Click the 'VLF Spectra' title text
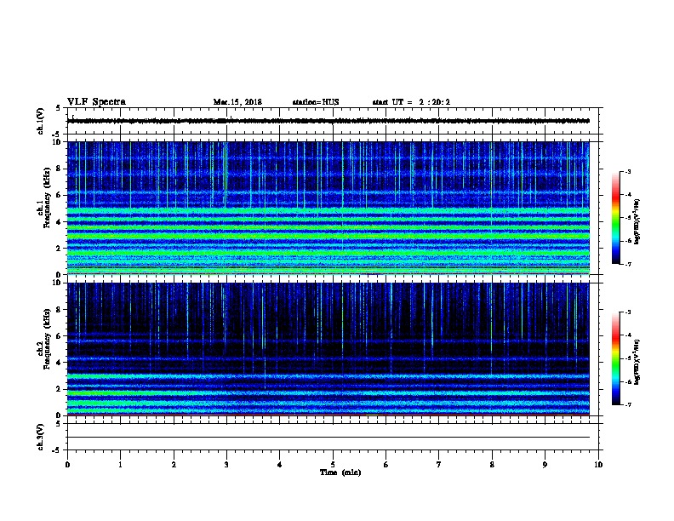 coord(96,102)
